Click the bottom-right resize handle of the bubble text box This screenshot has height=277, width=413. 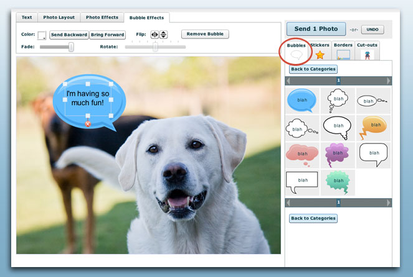(x=111, y=116)
